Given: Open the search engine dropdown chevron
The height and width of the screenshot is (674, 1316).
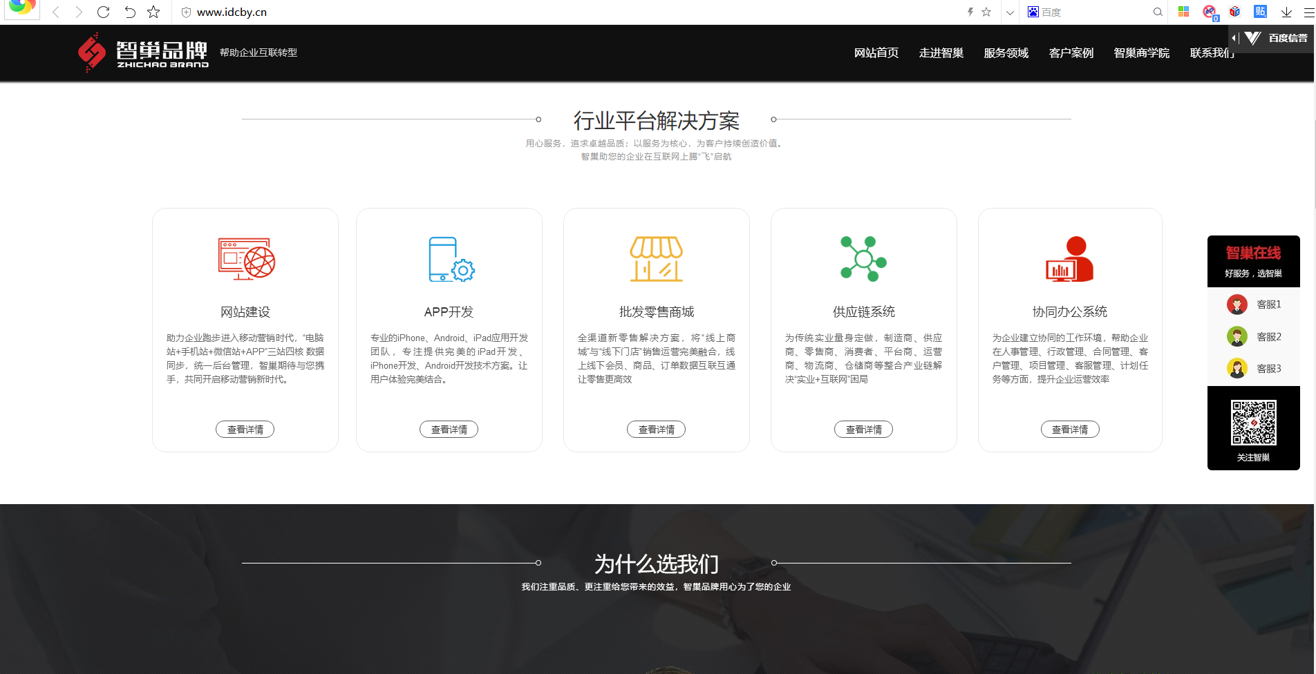Looking at the screenshot, I should (1010, 12).
